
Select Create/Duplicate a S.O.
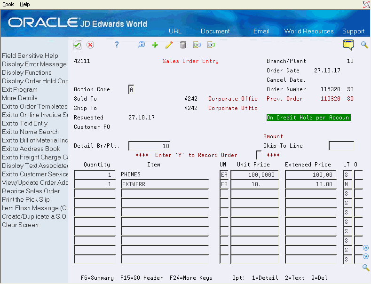pyautogui.click(x=35, y=216)
